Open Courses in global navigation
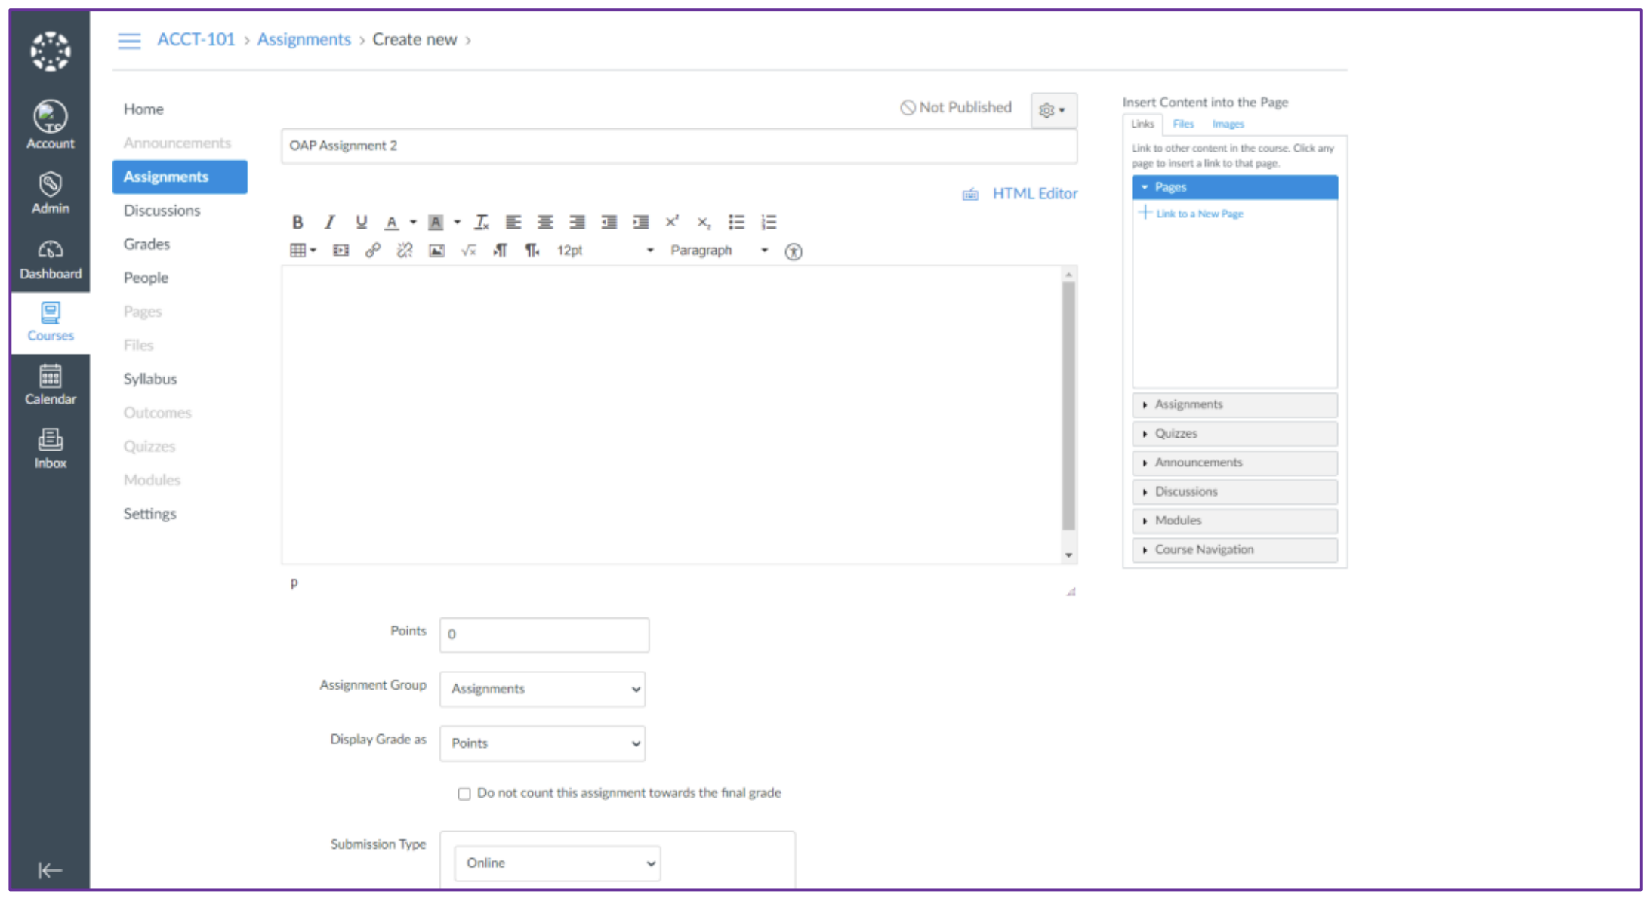Screen dimensions: 1652x898 coord(50,322)
